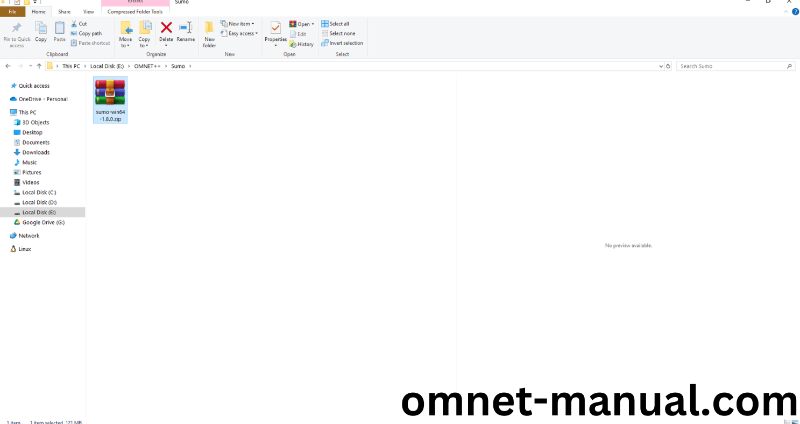Screen dimensions: 800x424
Task: Open Local Disk (C:)
Action: 39,193
